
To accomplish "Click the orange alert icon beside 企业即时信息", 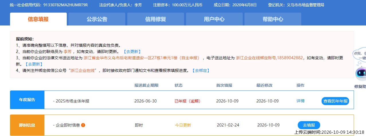I will (83, 125).
